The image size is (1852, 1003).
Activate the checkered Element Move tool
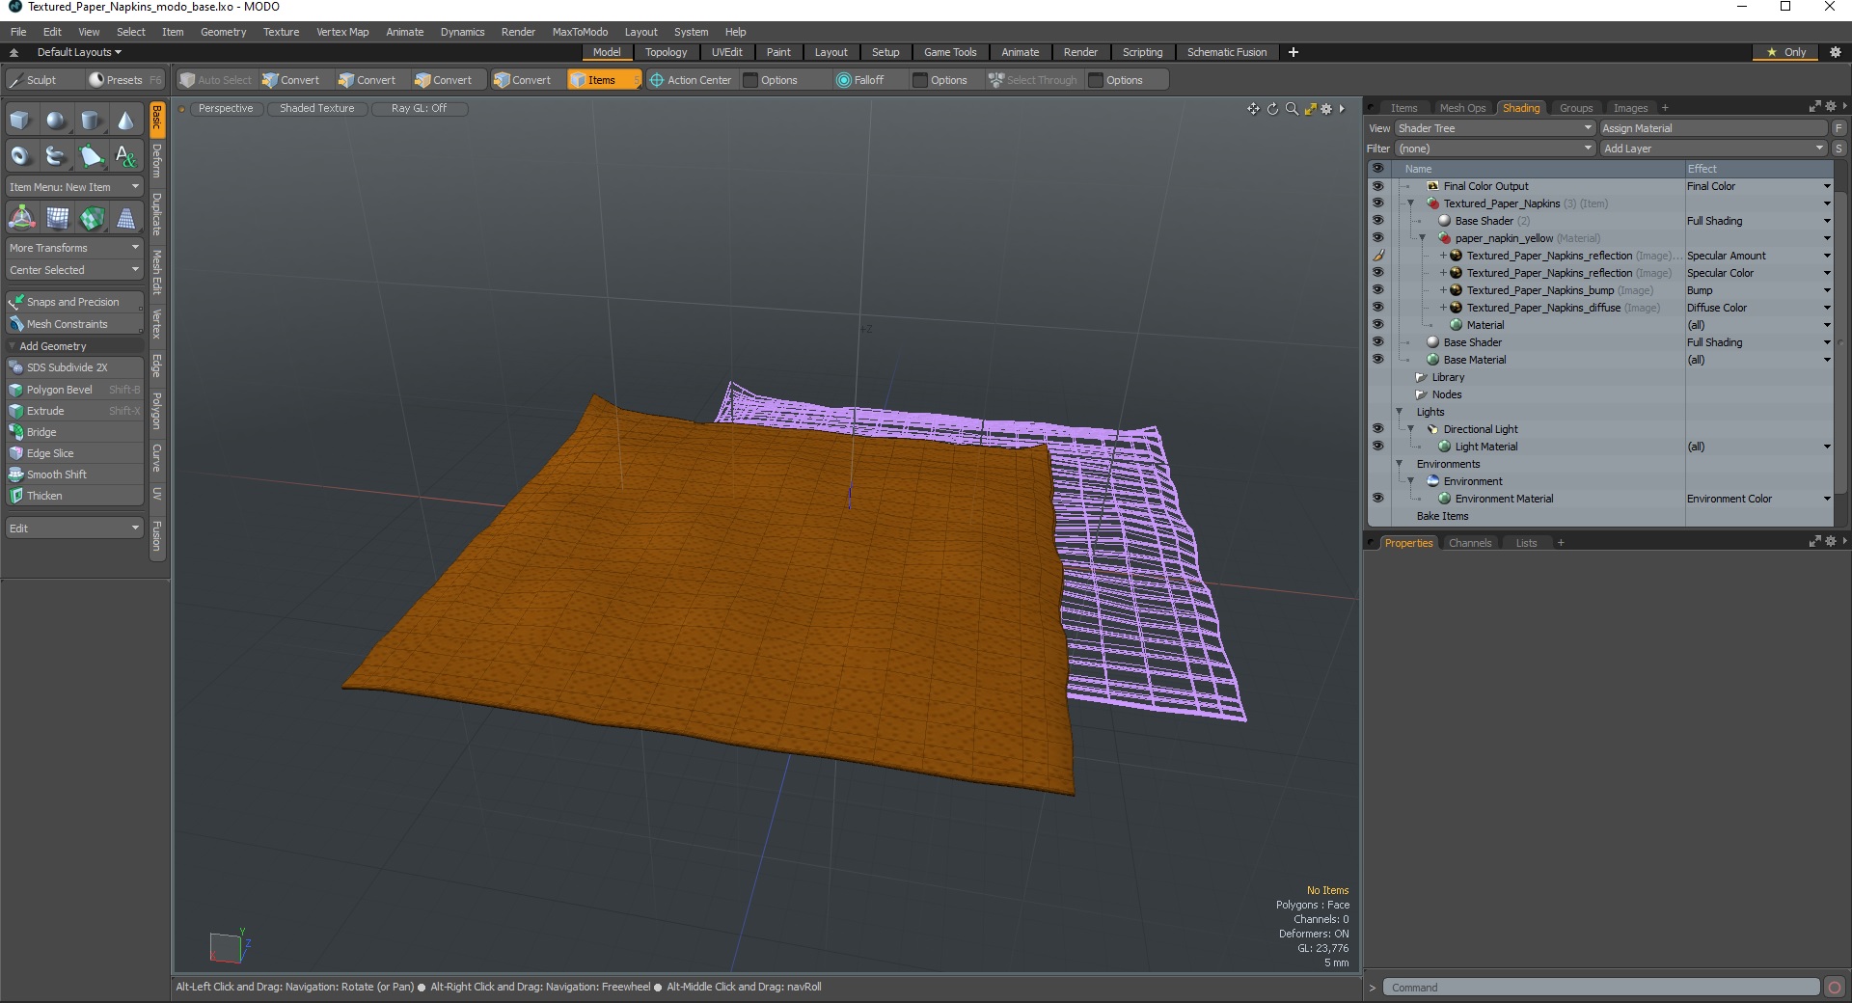pos(92,218)
